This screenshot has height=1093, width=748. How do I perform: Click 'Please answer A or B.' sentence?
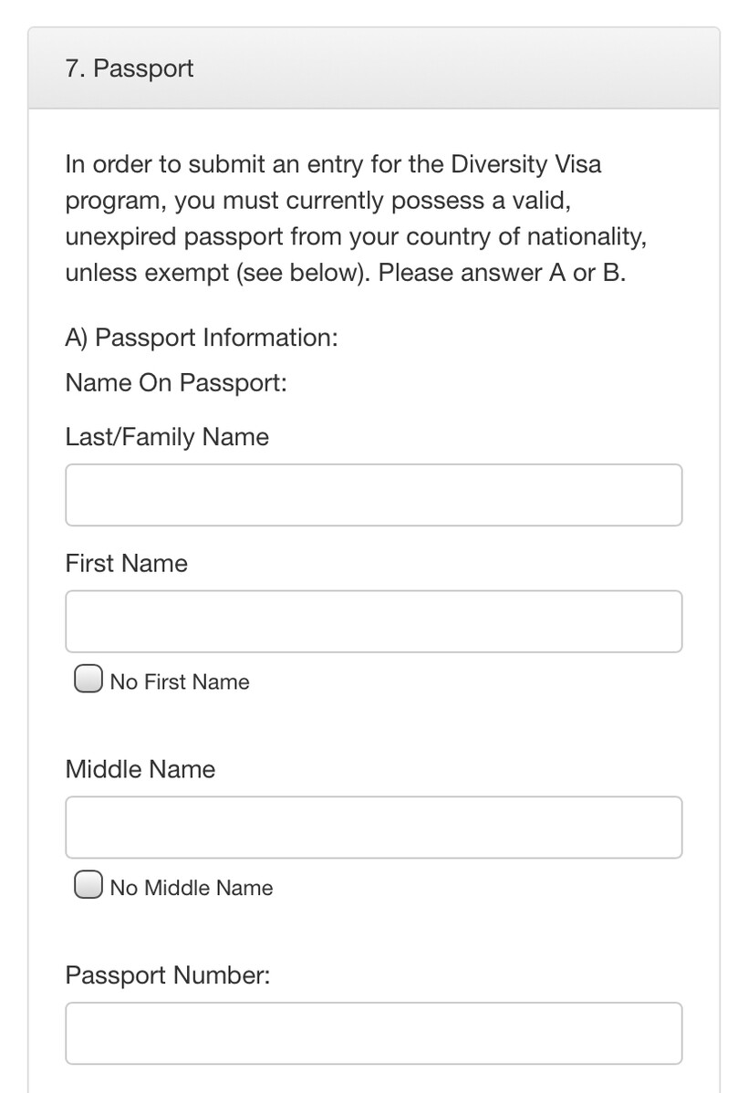click(x=502, y=274)
